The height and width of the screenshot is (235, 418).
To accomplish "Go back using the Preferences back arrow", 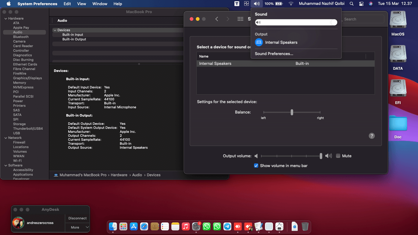I will tap(217, 19).
